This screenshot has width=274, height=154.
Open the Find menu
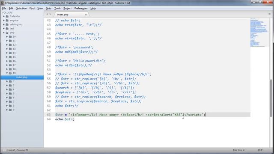coord(32,9)
